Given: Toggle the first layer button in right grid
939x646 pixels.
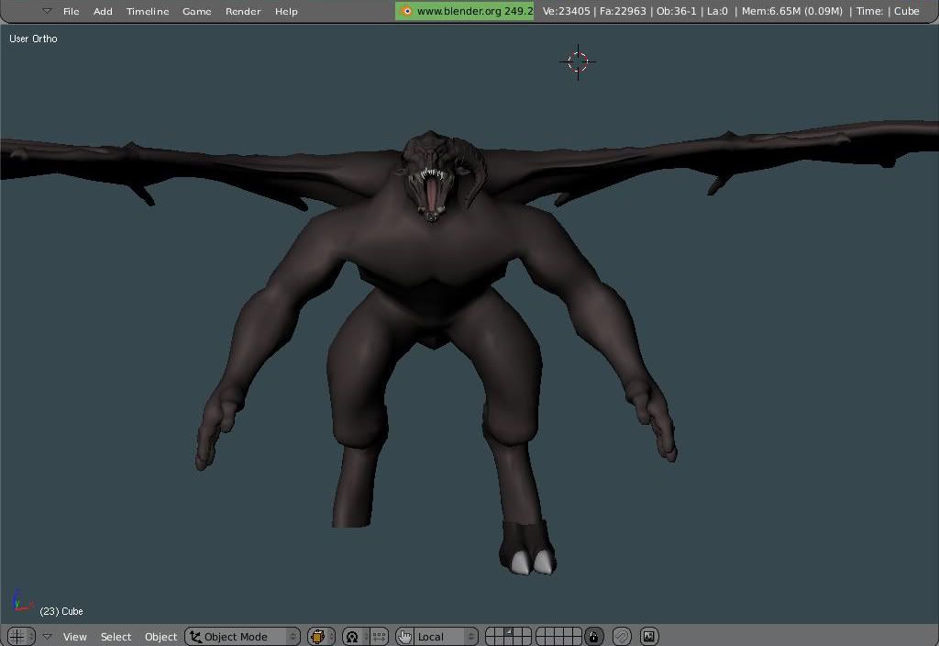Looking at the screenshot, I should point(540,631).
